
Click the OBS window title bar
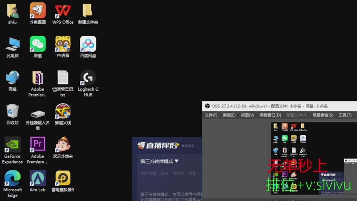tap(279, 106)
